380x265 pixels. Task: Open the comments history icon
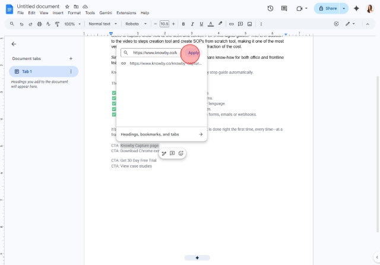[284, 8]
